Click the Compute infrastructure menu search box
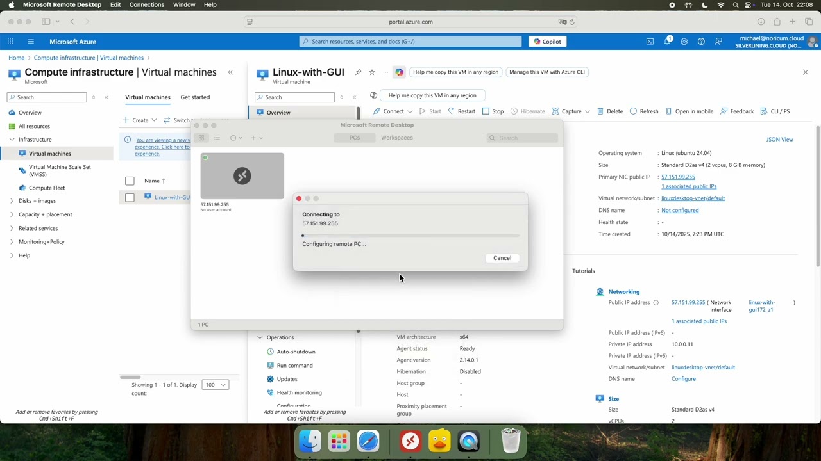The width and height of the screenshot is (821, 461). [x=47, y=97]
